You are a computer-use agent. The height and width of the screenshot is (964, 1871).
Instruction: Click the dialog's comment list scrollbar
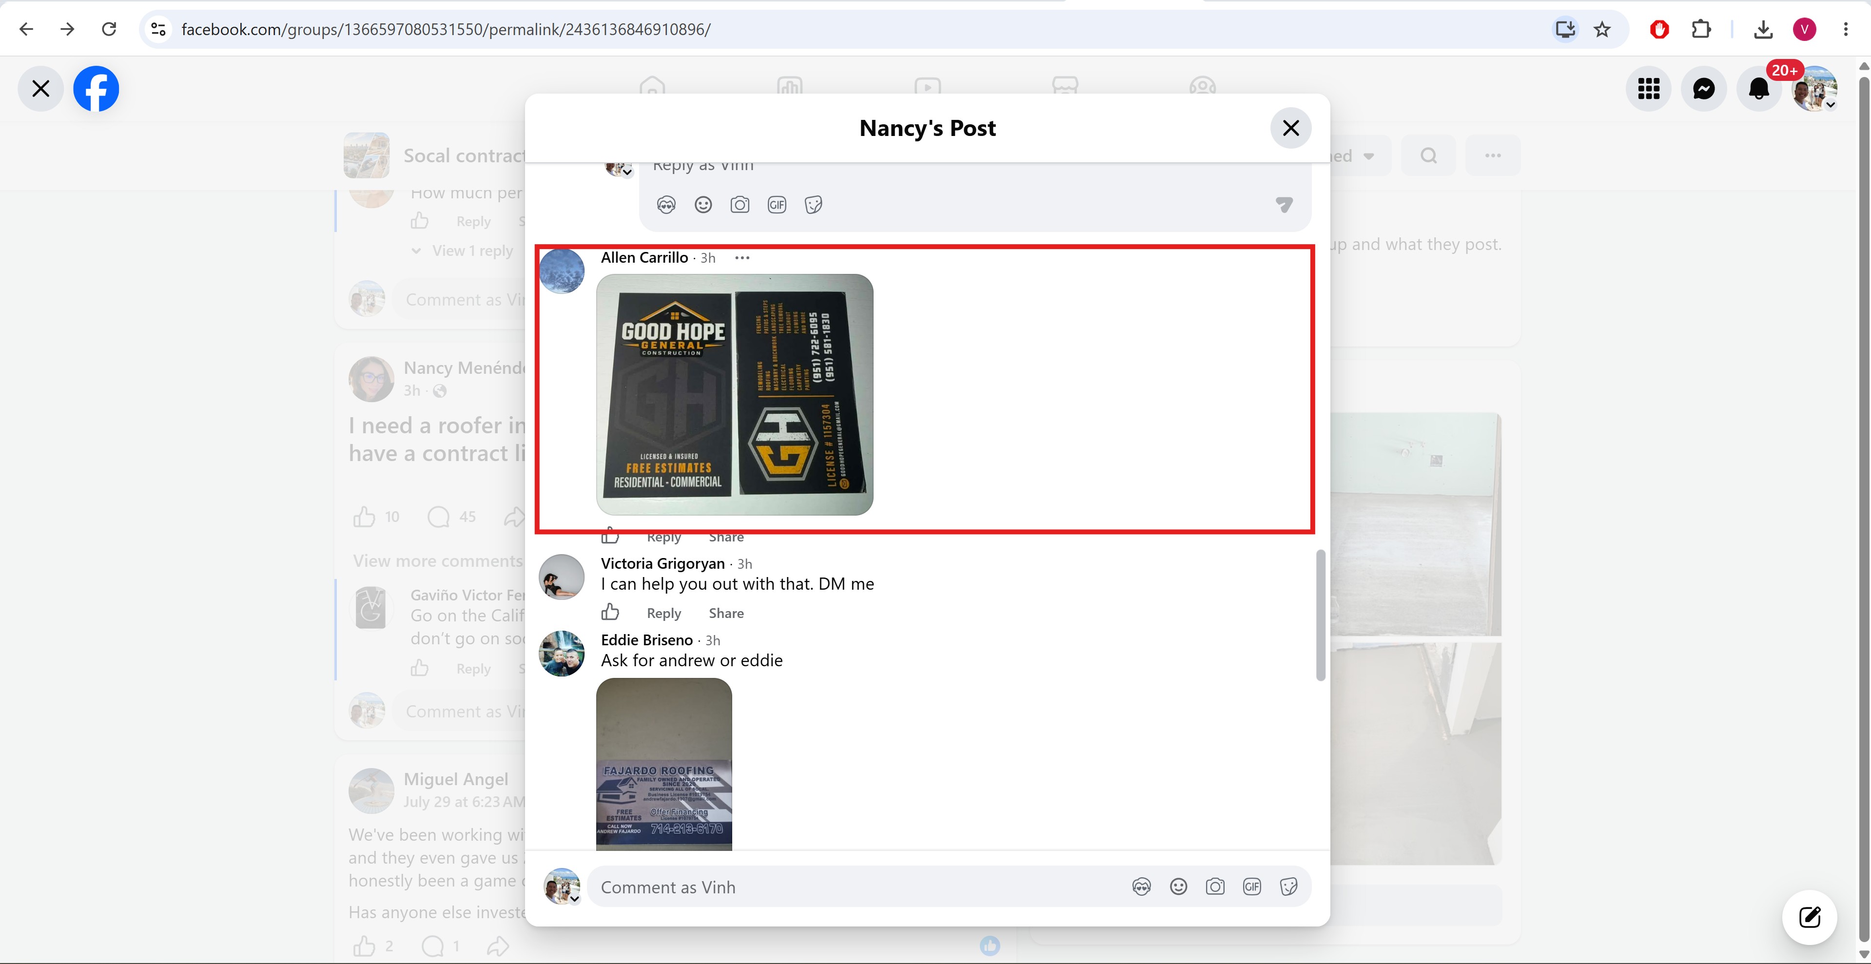pyautogui.click(x=1321, y=615)
